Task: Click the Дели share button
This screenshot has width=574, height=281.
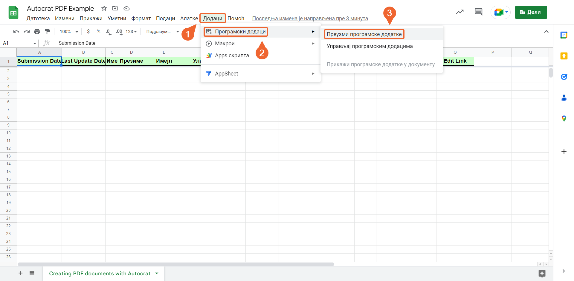Action: coord(531,12)
